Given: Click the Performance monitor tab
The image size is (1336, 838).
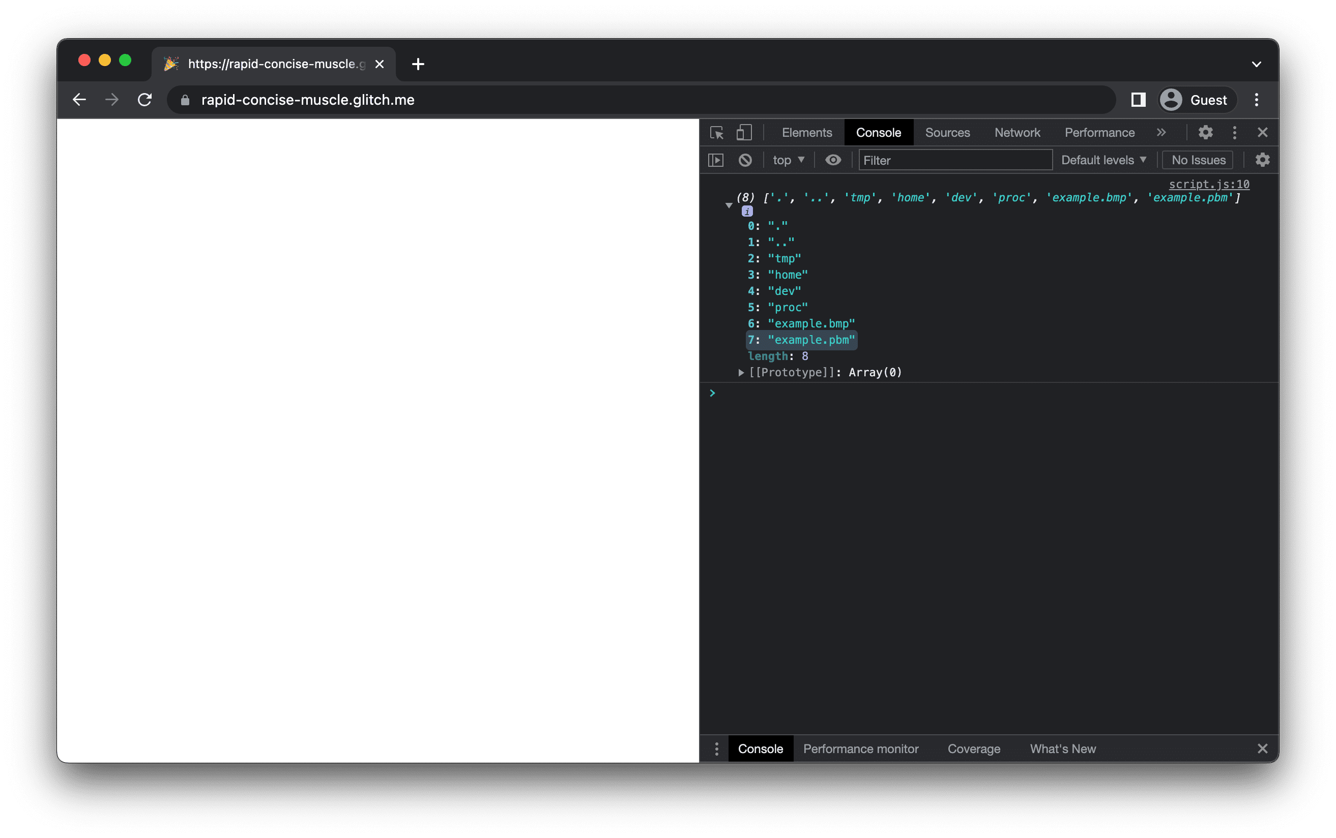Looking at the screenshot, I should (x=862, y=748).
